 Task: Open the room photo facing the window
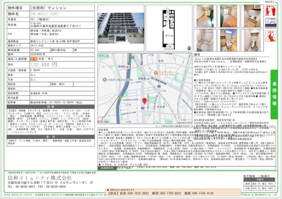(228, 16)
